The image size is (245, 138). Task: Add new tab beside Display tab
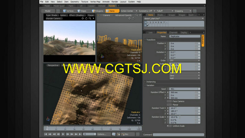coord(190,33)
